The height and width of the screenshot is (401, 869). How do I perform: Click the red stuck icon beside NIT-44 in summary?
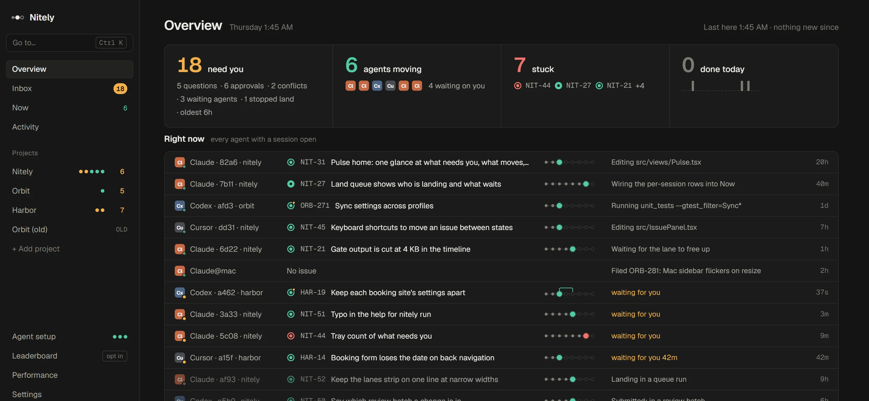click(x=517, y=86)
